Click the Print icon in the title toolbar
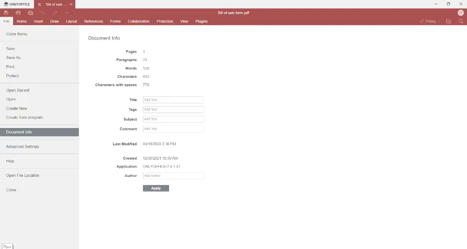467x249 pixels. (x=18, y=13)
